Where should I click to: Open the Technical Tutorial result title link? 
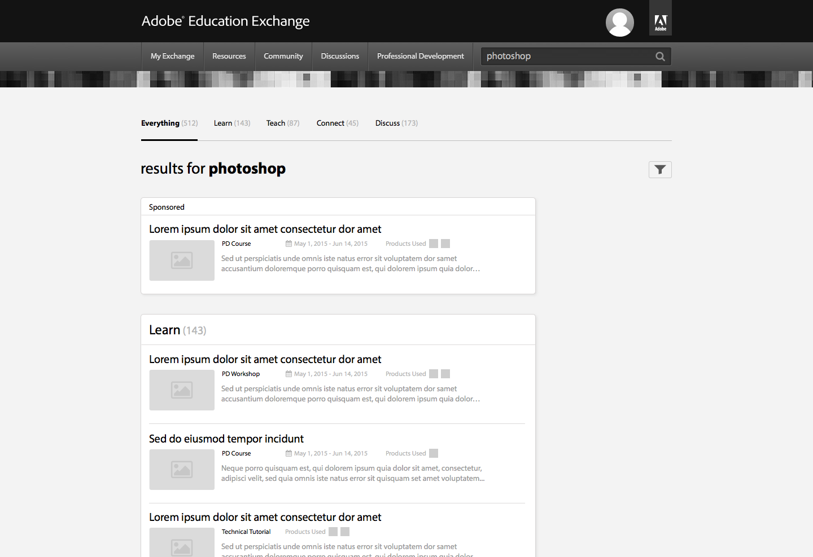click(x=265, y=517)
